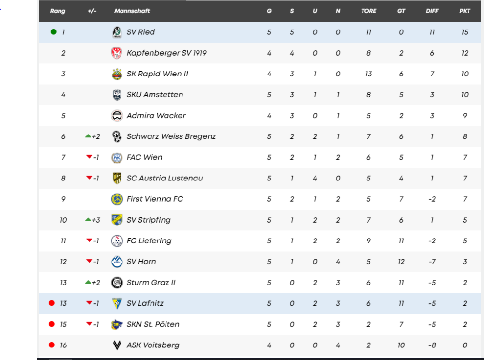Click the Kapfenberger SV 1919 logo
The height and width of the screenshot is (360, 484).
click(117, 53)
